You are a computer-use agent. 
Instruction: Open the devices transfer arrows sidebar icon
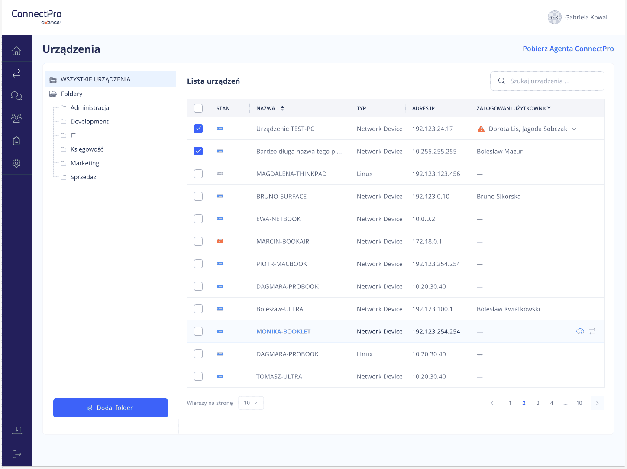pos(16,73)
